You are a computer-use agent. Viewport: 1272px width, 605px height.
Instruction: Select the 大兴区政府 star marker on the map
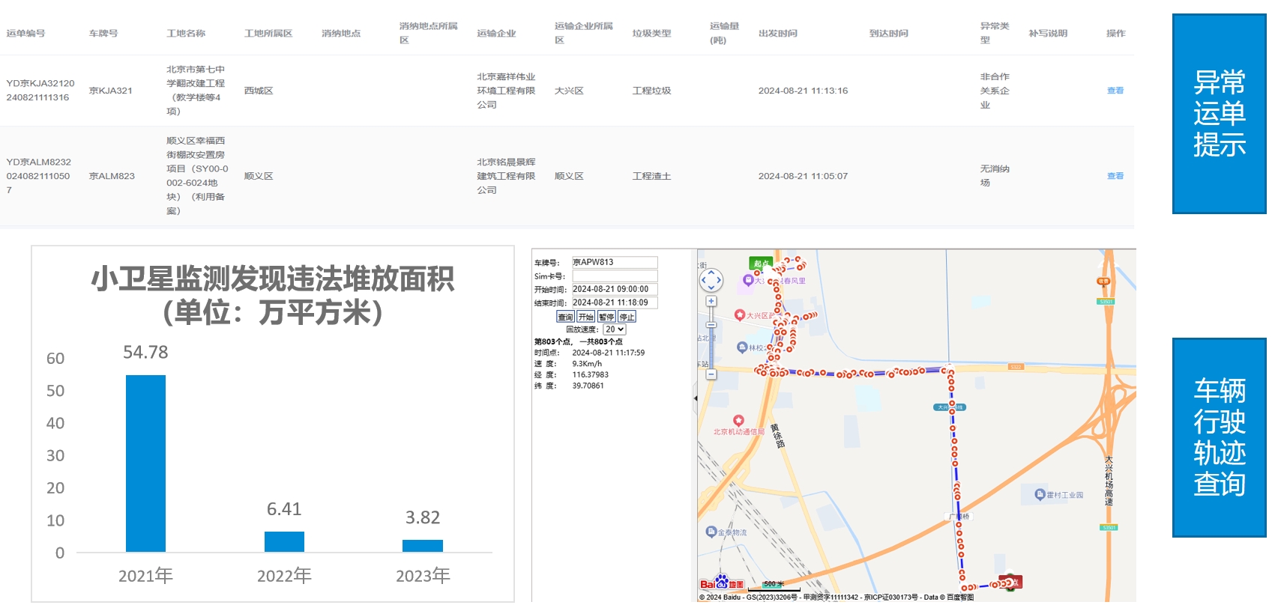click(x=740, y=315)
